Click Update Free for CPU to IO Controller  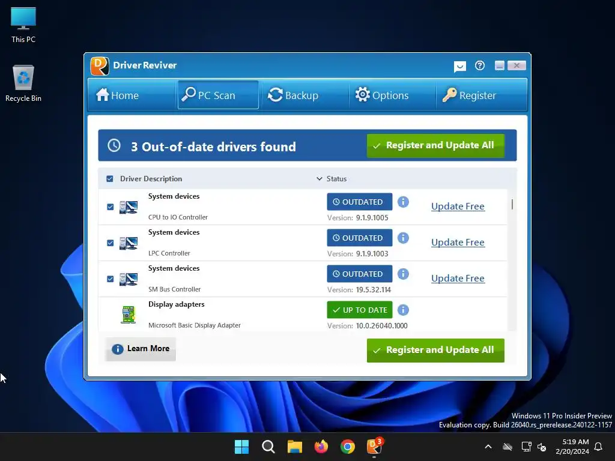pyautogui.click(x=458, y=206)
